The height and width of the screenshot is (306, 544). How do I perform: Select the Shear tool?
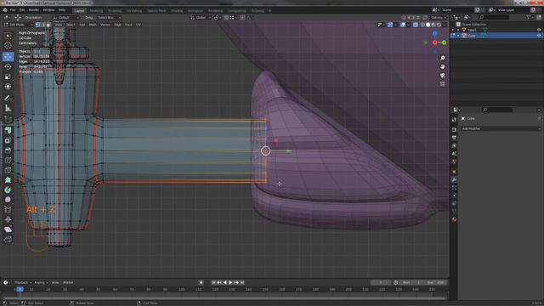[x=8, y=229]
